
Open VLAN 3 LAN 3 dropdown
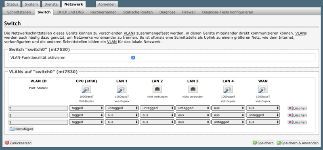click(193, 122)
